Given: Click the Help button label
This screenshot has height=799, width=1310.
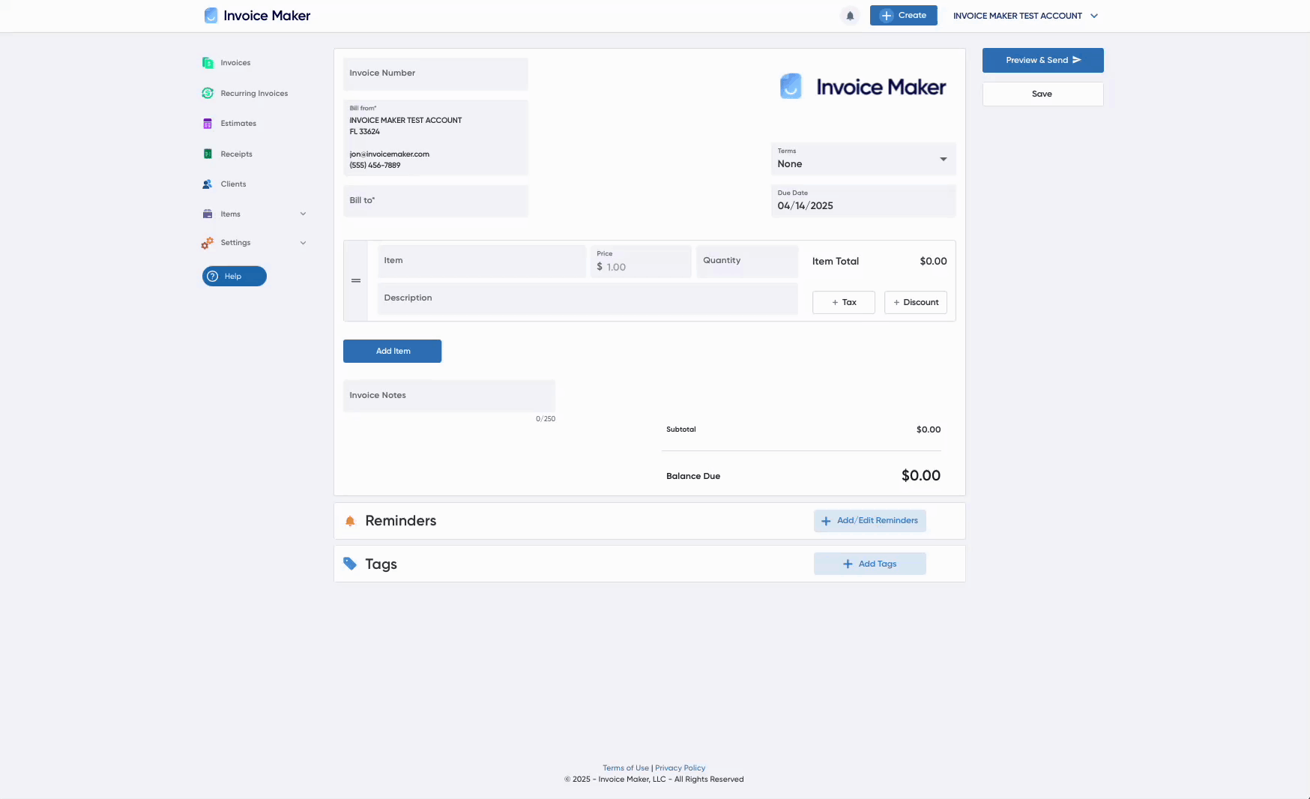Looking at the screenshot, I should [233, 277].
